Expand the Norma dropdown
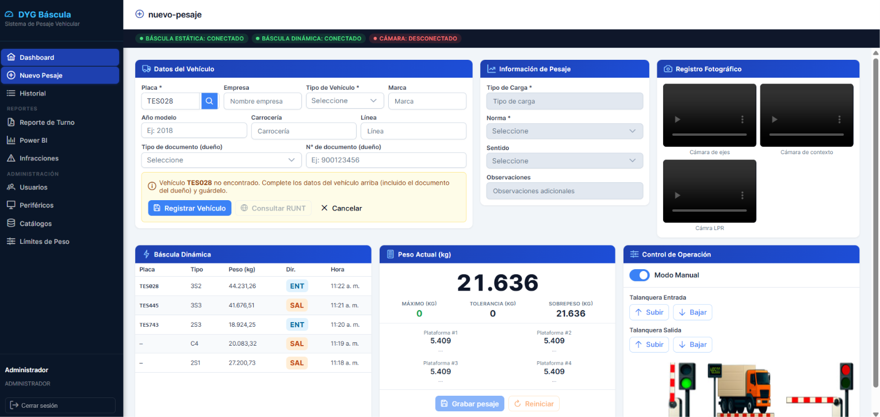 click(x=565, y=131)
